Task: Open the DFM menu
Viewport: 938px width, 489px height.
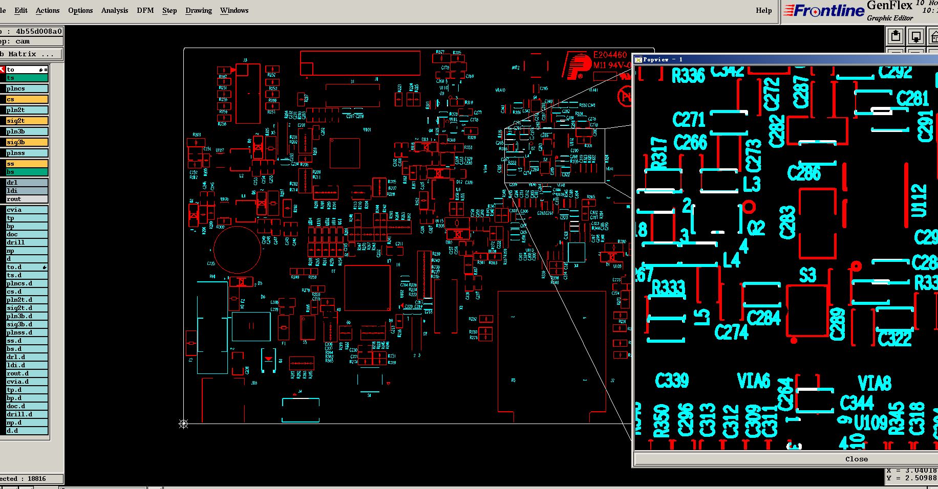Action: click(x=145, y=10)
